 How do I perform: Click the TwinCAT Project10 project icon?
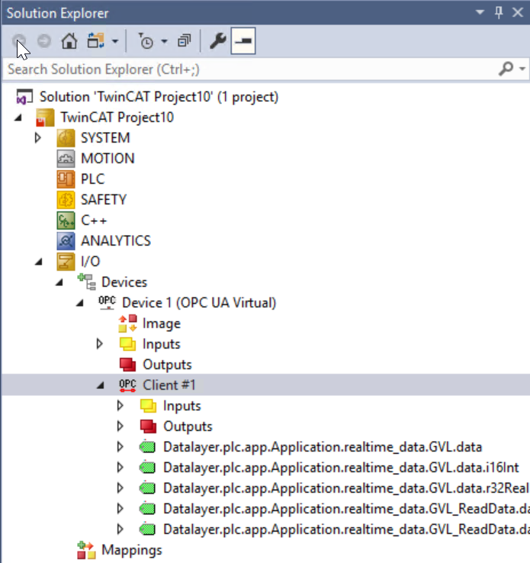[x=45, y=117]
